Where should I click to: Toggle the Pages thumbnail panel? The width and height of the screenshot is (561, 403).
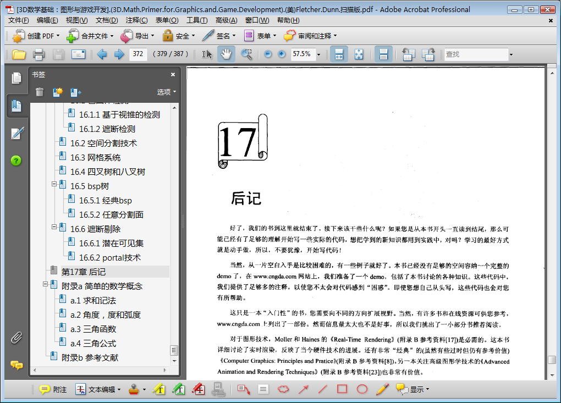coord(16,78)
